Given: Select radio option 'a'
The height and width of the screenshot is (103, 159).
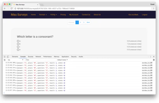Looking at the screenshot, I should (x=18, y=41).
